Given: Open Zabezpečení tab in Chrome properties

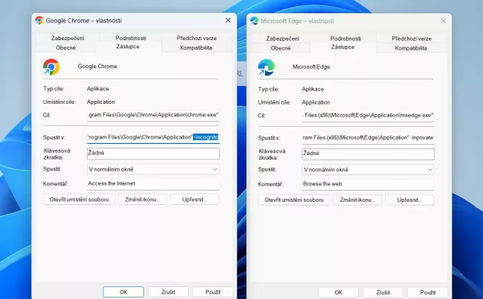Looking at the screenshot, I should click(68, 38).
